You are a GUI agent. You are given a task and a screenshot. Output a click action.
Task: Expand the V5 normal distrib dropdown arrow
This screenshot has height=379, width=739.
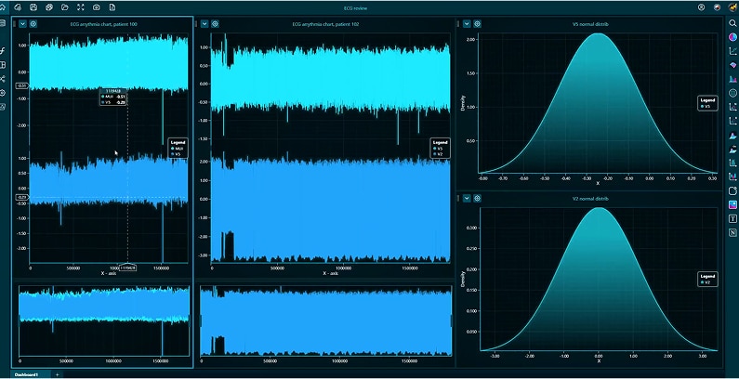pos(466,23)
